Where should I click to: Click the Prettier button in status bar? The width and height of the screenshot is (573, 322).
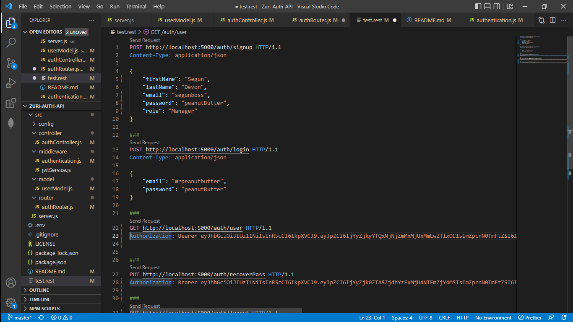coord(530,317)
